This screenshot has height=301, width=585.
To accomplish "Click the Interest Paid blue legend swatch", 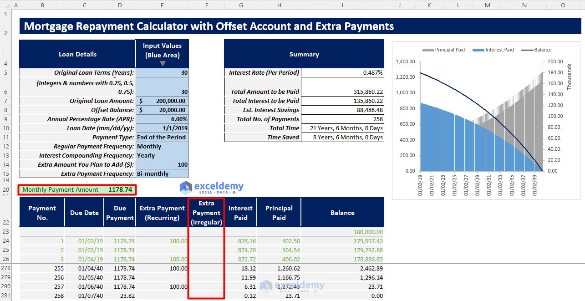I will 478,50.
